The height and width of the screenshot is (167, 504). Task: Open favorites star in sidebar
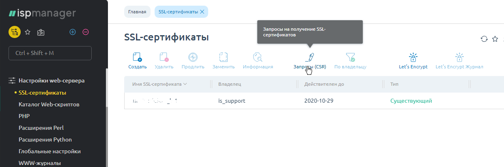pos(28,32)
